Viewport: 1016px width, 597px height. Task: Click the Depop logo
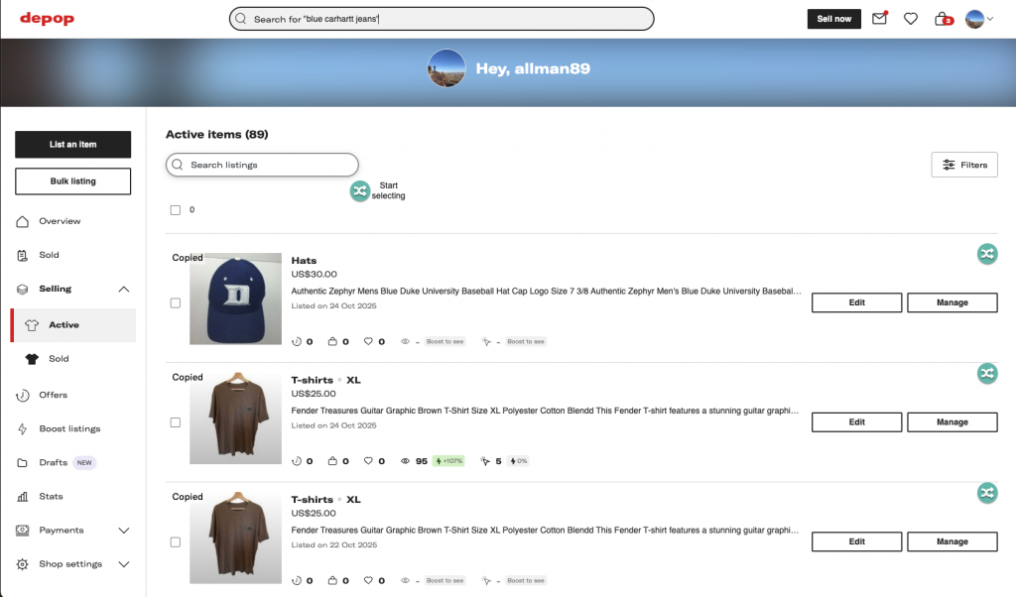(x=47, y=19)
